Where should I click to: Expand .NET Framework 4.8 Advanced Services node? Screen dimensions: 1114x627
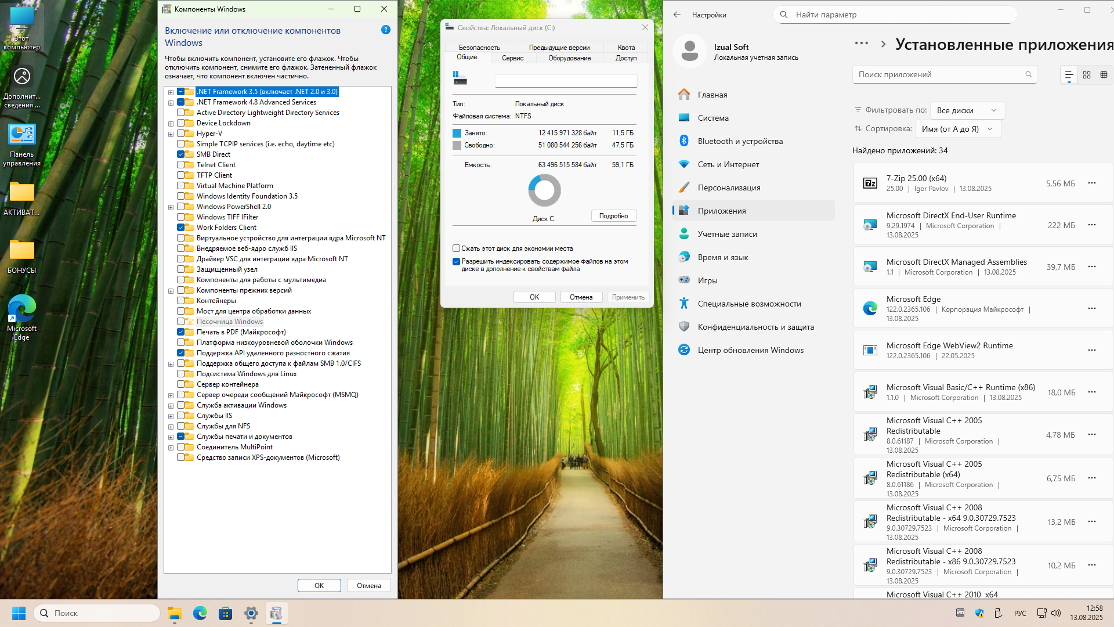click(x=171, y=103)
